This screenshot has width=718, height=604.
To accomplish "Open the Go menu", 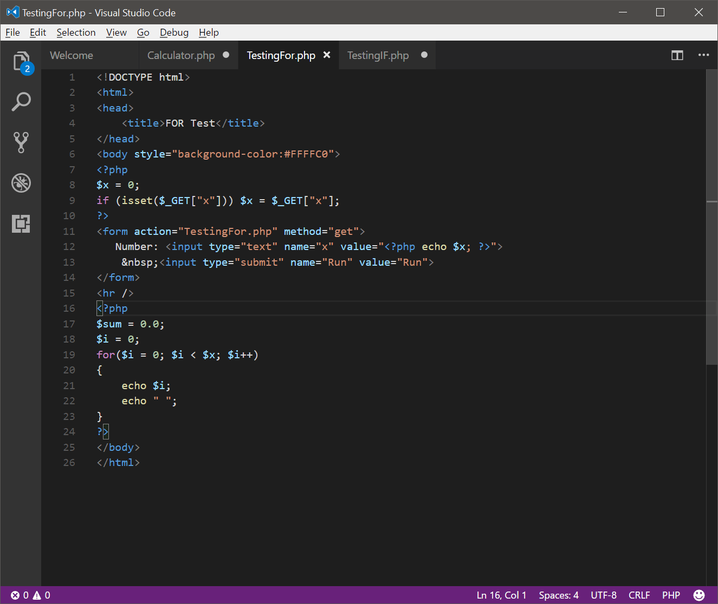I will [143, 32].
